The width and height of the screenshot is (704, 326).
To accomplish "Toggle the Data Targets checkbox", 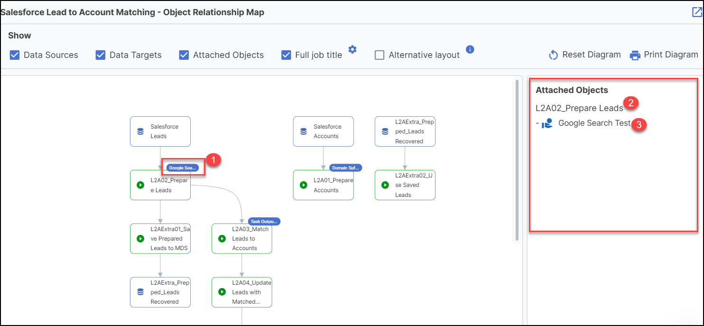I will click(x=101, y=55).
